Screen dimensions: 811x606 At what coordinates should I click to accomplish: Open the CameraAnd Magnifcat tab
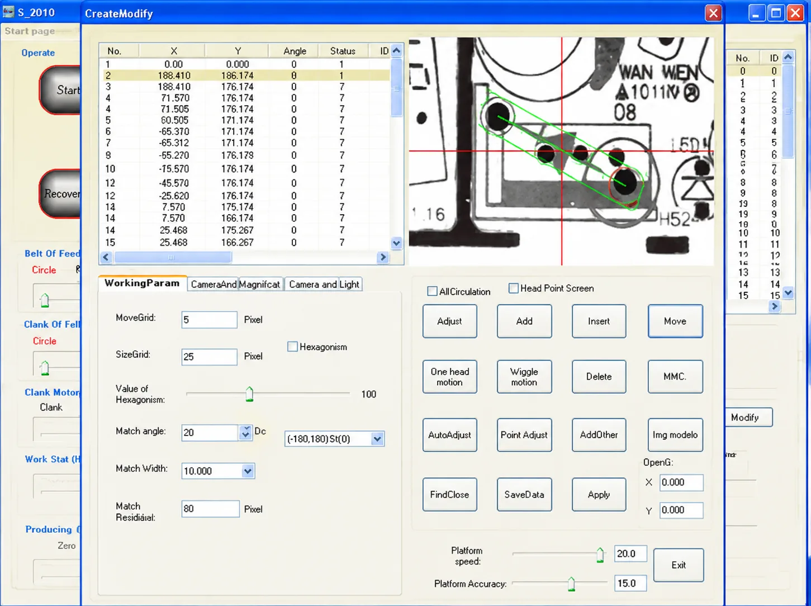[235, 284]
